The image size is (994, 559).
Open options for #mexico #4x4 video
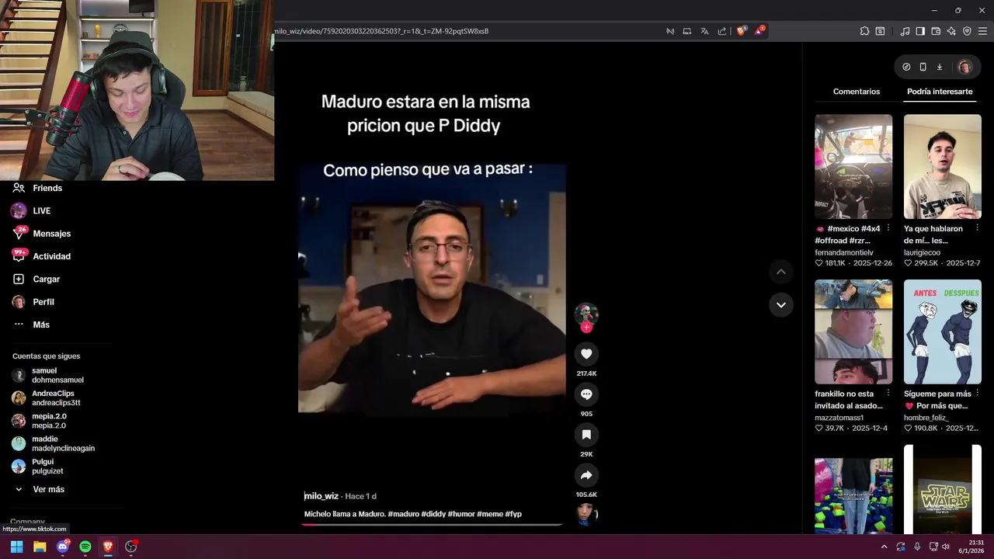[x=888, y=228]
